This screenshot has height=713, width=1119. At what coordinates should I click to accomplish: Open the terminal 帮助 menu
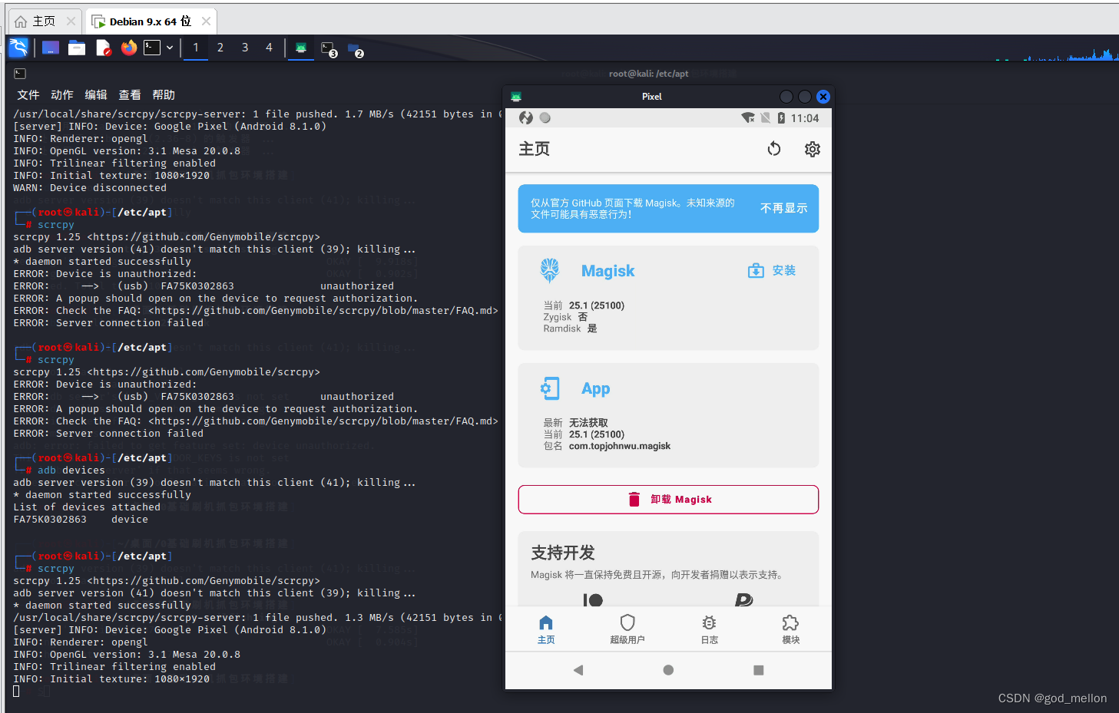pos(164,94)
